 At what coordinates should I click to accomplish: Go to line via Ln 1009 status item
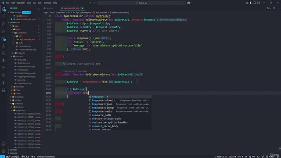tap(220, 157)
